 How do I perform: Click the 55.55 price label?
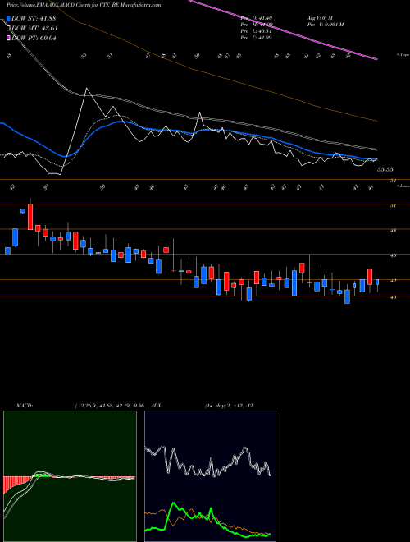coord(385,170)
